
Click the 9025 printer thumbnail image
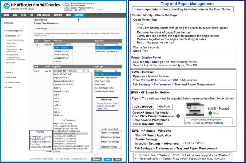[x=195, y=109]
